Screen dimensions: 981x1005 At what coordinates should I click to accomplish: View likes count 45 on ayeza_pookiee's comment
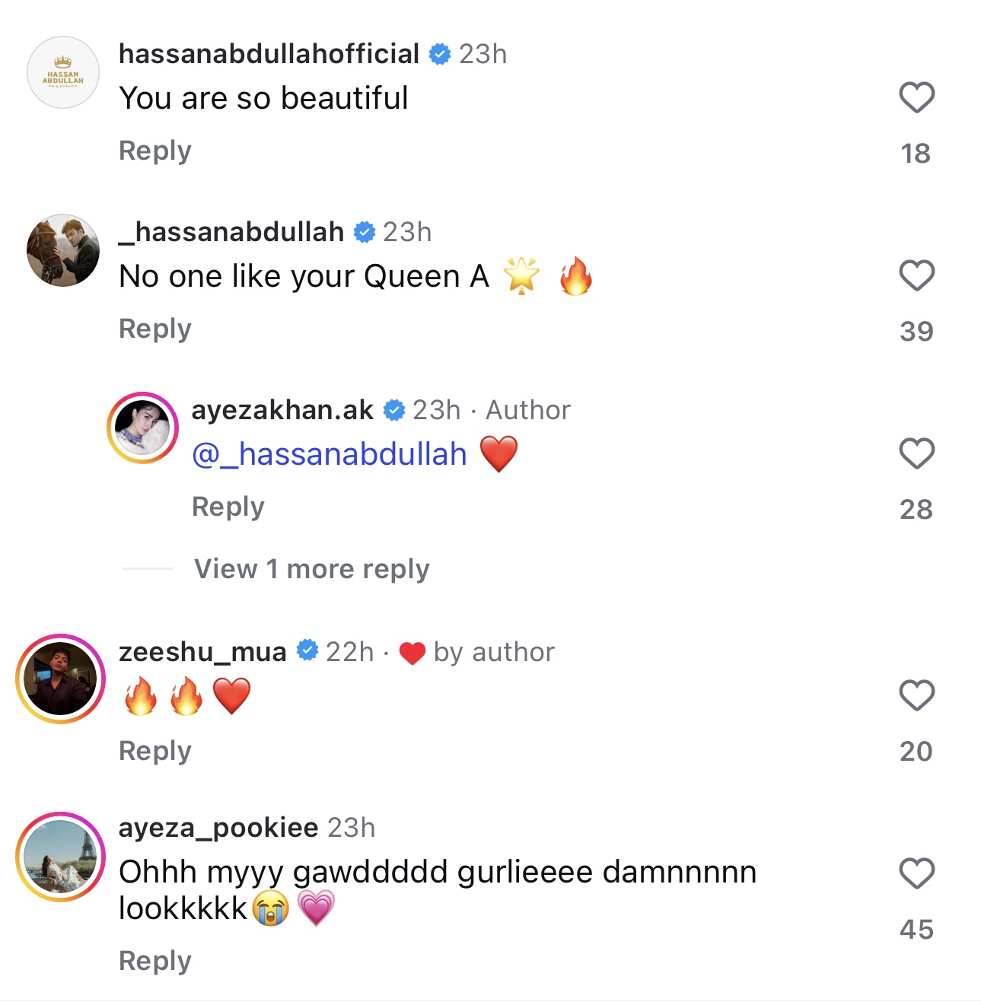click(916, 929)
